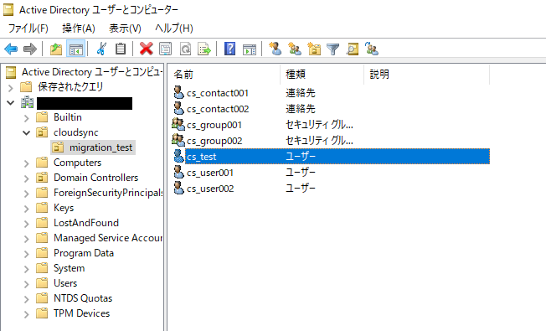Image resolution: width=546 pixels, height=331 pixels.
Task: Select the cloudsync tree item
Action: (75, 132)
